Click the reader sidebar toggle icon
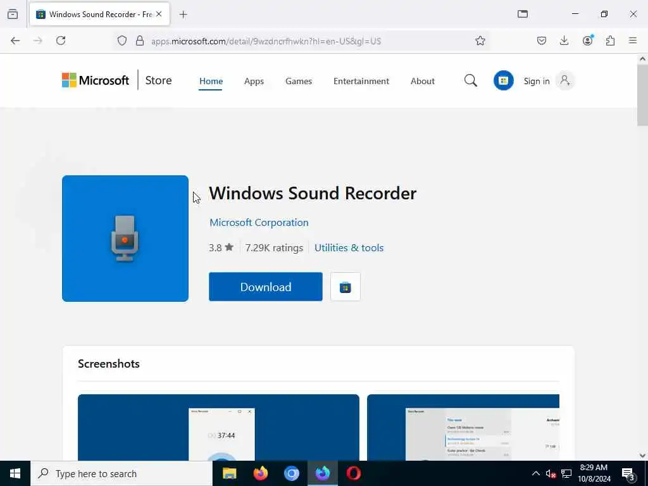 point(523,14)
